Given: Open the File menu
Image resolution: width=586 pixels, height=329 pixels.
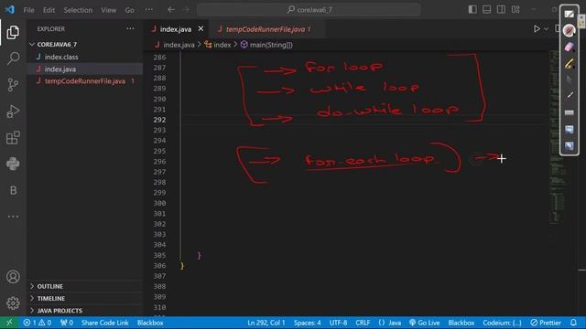Looking at the screenshot, I should pos(28,10).
